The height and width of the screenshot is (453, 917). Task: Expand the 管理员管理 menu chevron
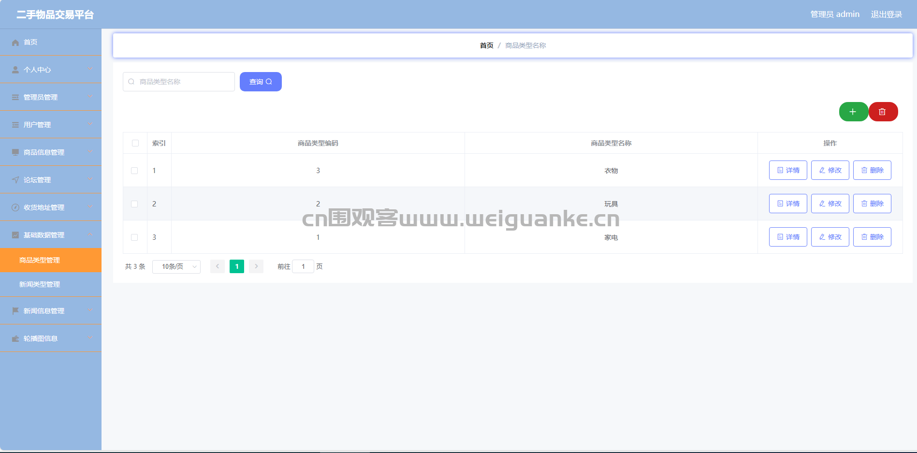[90, 97]
